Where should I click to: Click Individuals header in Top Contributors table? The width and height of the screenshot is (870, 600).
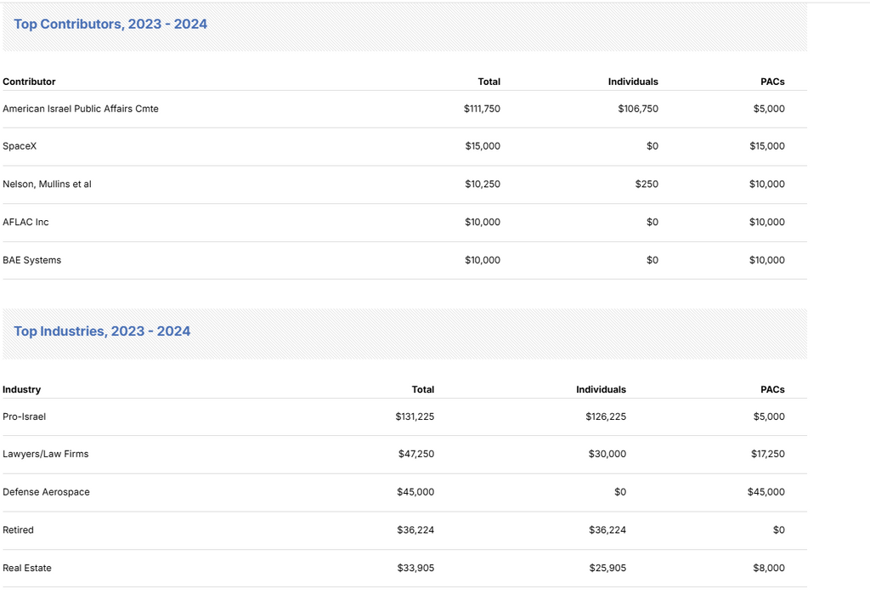click(633, 82)
